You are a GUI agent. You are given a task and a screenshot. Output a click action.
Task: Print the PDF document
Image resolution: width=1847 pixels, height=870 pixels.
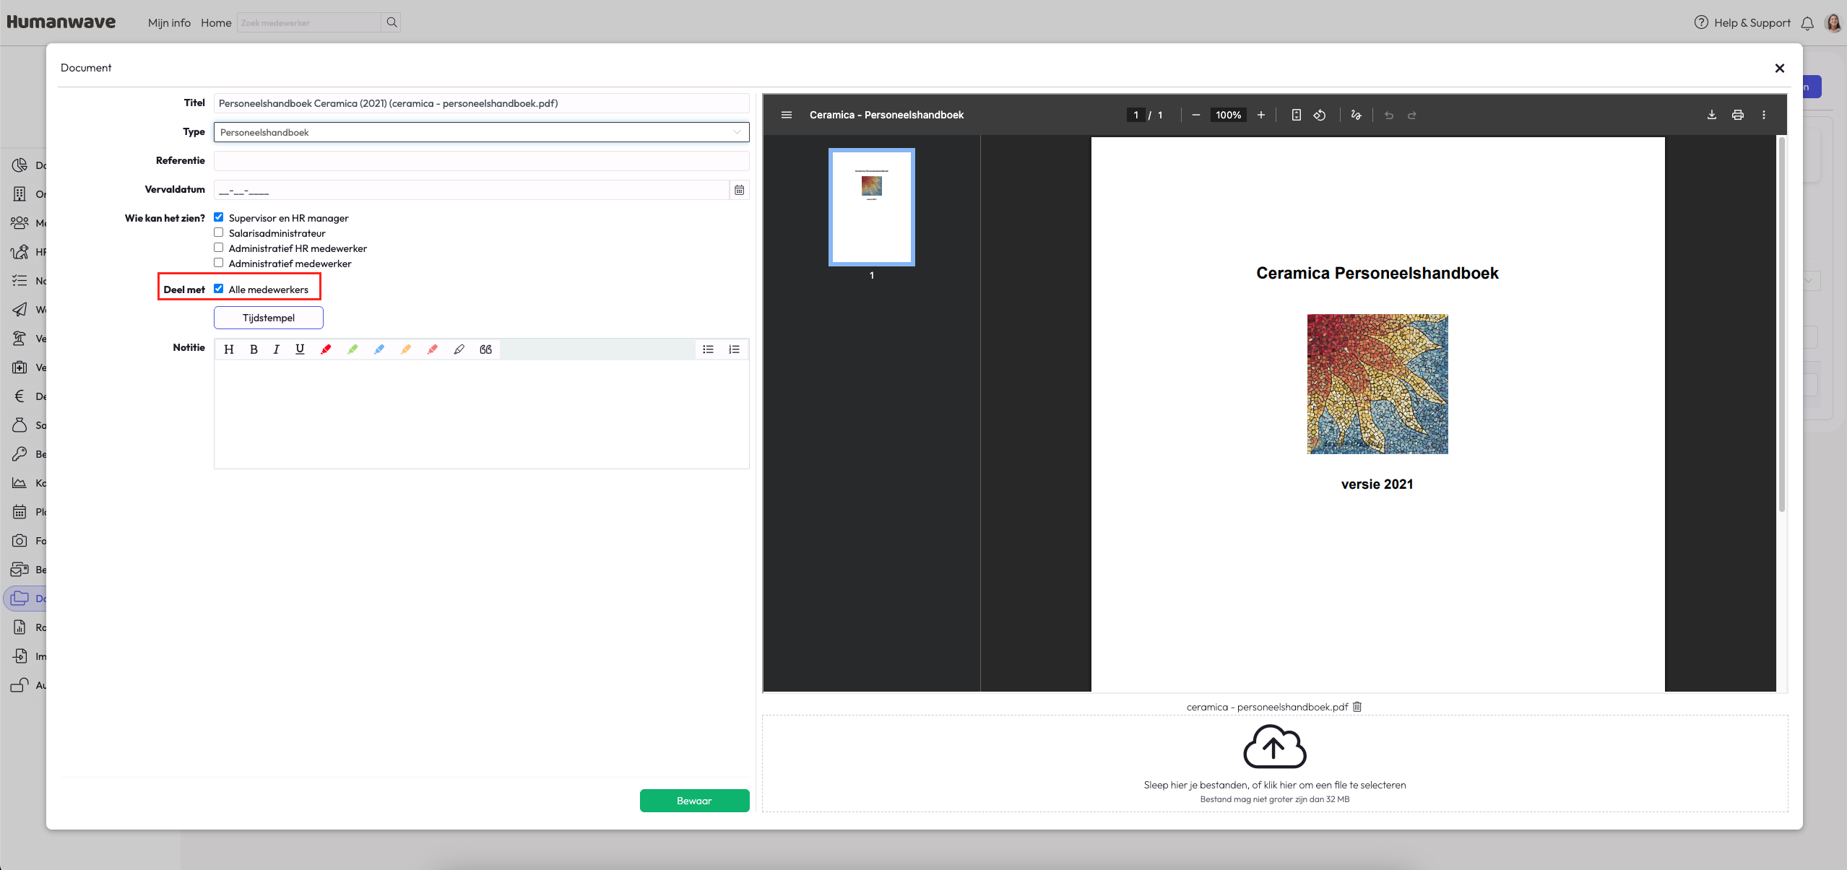[1738, 115]
